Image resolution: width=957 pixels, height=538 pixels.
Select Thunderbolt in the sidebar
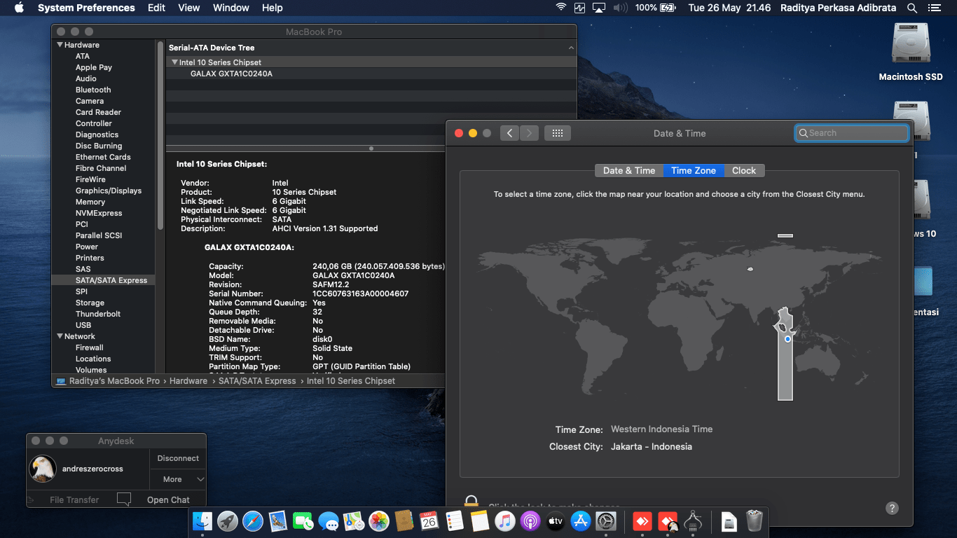[x=98, y=314]
